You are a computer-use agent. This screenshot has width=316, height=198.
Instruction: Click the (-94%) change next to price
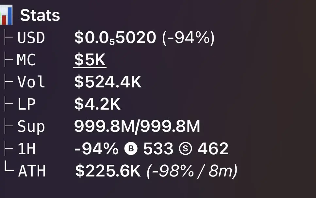(x=188, y=38)
